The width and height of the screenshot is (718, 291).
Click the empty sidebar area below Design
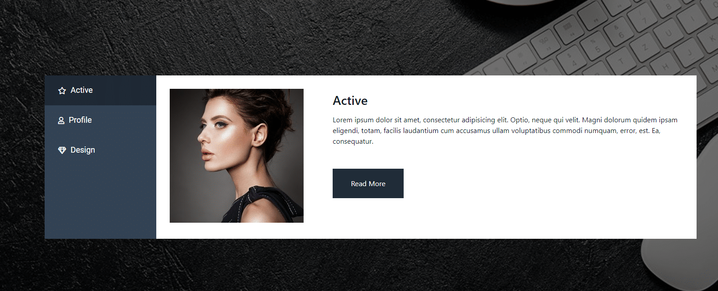[x=100, y=202]
